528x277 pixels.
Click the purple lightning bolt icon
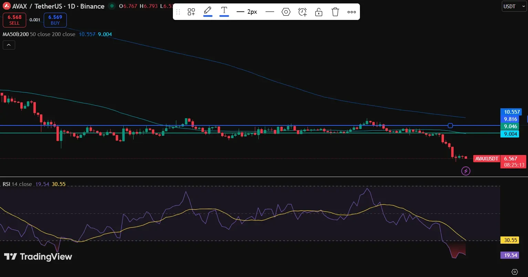point(466,171)
